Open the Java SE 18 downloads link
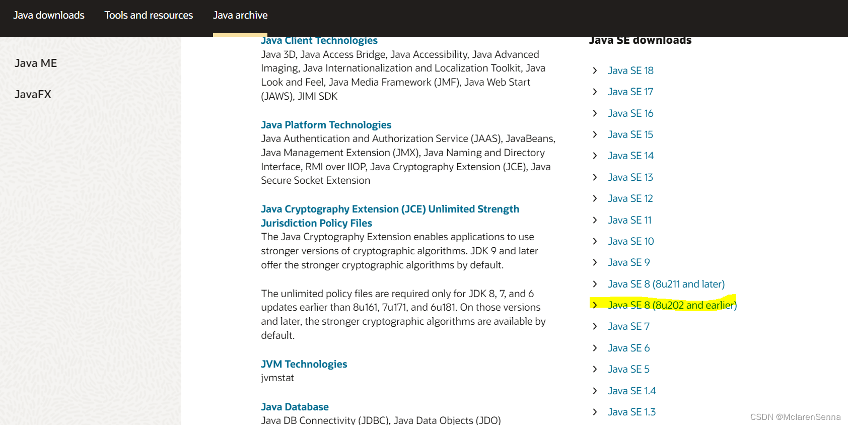 [x=630, y=70]
